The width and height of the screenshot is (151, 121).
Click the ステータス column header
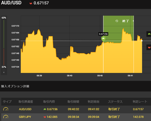[115, 101]
